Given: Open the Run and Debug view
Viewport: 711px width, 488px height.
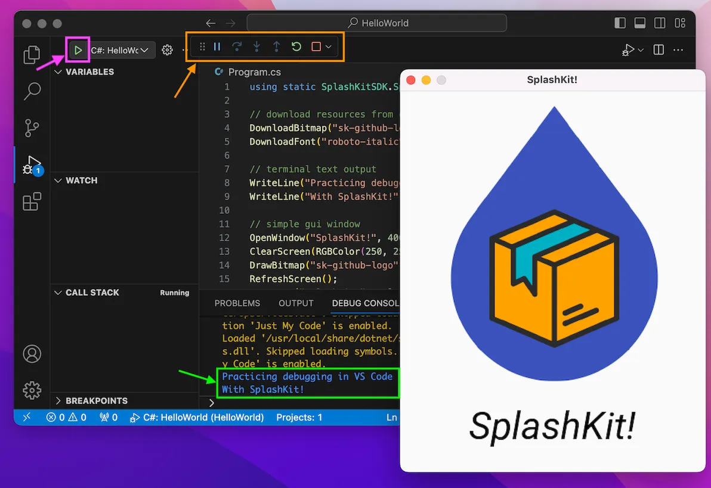Looking at the screenshot, I should 33,165.
